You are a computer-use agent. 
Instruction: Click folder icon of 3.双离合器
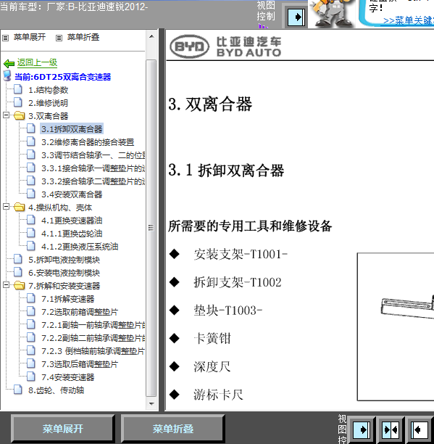pyautogui.click(x=19, y=115)
